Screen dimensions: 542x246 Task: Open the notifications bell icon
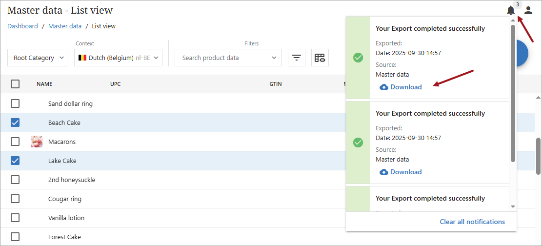[511, 10]
